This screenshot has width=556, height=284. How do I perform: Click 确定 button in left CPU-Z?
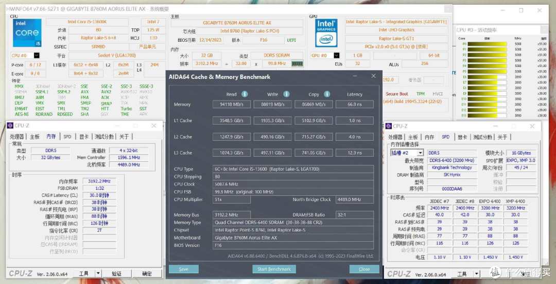pyautogui.click(x=147, y=273)
